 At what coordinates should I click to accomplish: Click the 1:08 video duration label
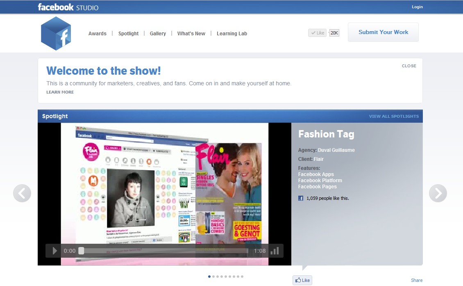(260, 251)
